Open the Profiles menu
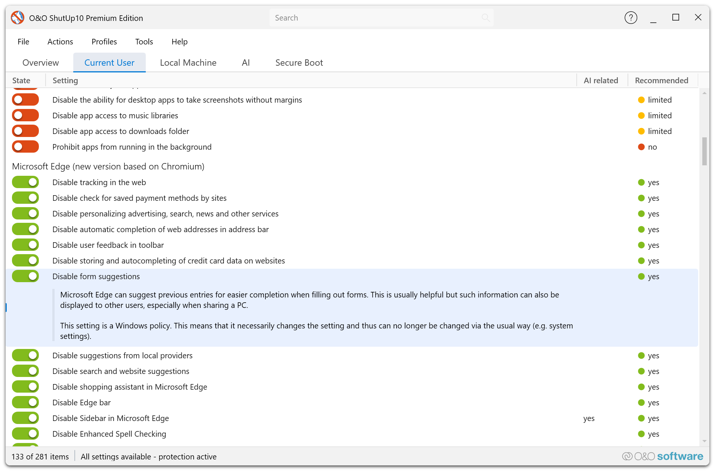The height and width of the screenshot is (471, 715). click(104, 42)
